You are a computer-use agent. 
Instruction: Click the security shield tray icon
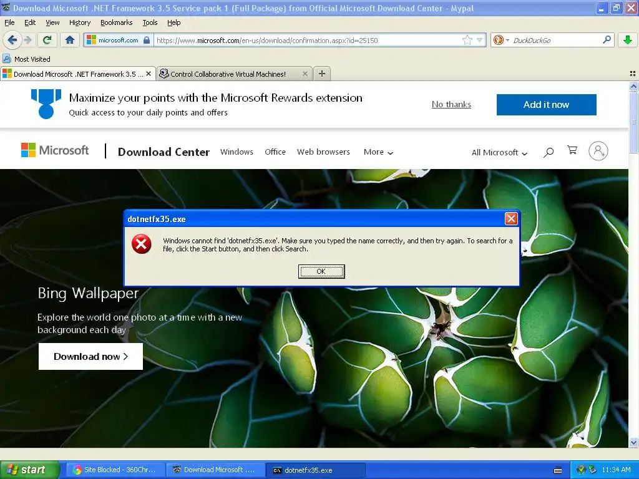point(582,470)
